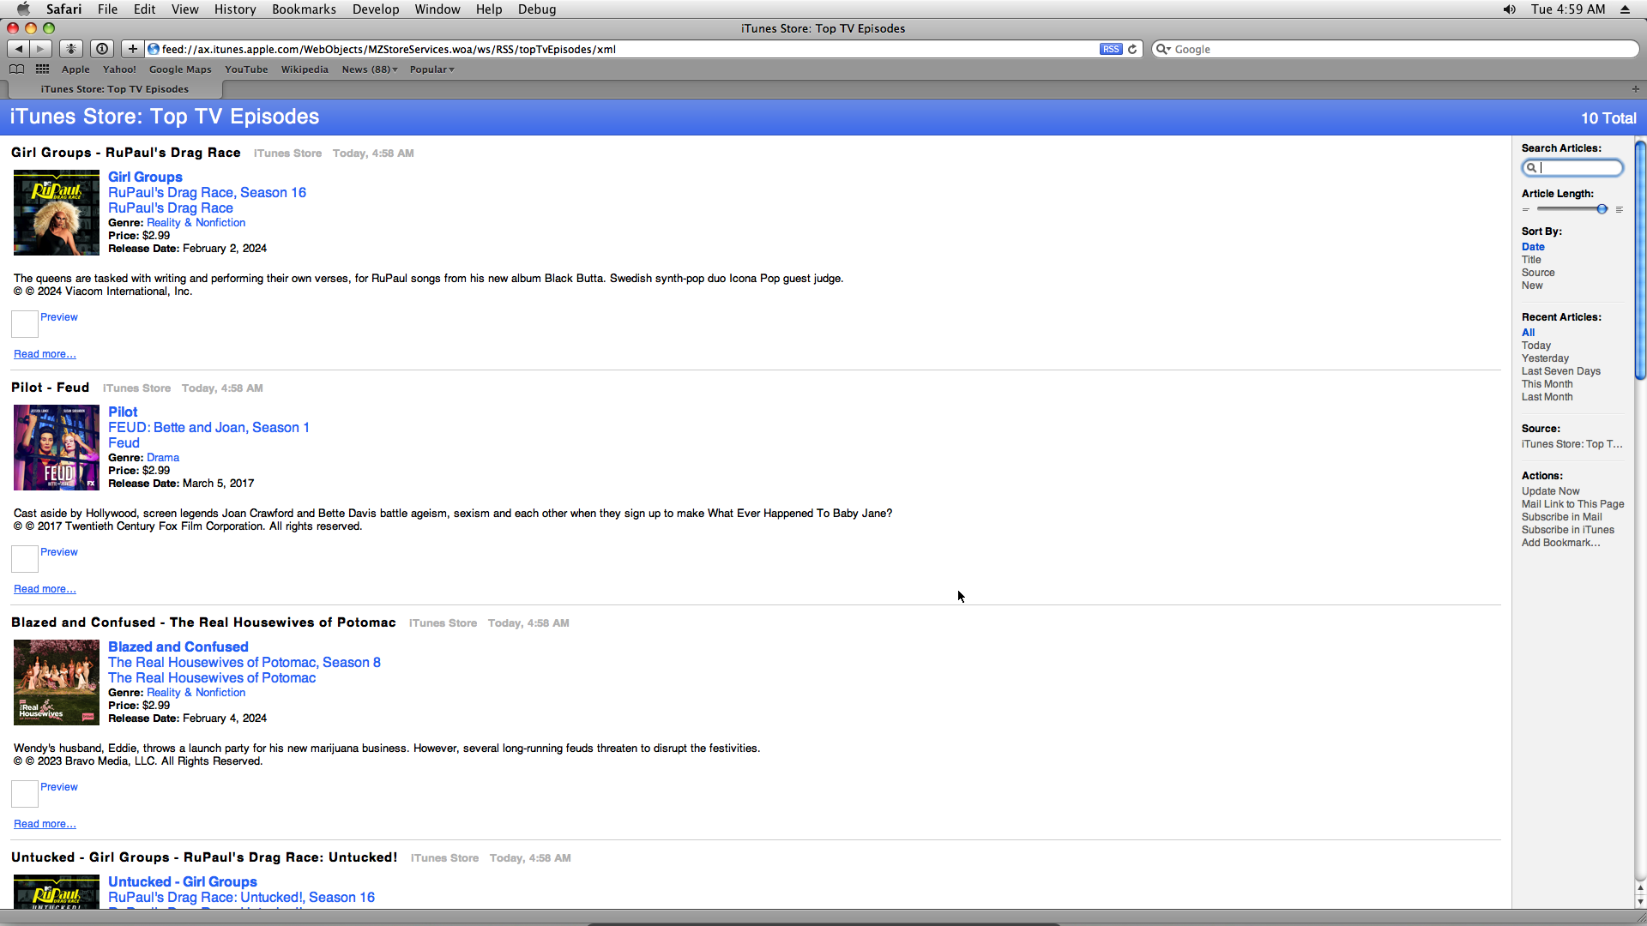Click the eject icon in menu bar
This screenshot has width=1647, height=926.
pos(1625,9)
